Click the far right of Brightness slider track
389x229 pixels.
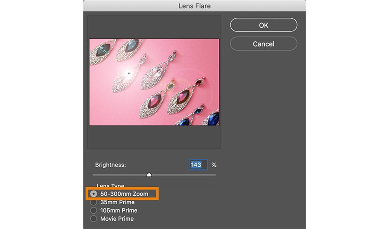[215, 175]
